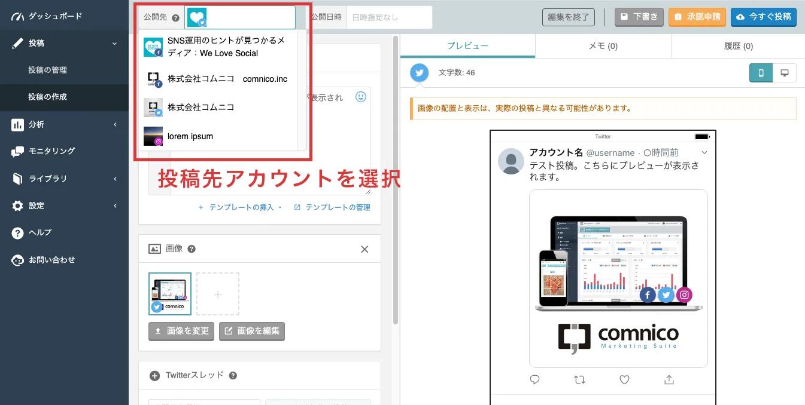Click the 今すぐ投稿 button
This screenshot has height=405, width=805.
pos(763,17)
